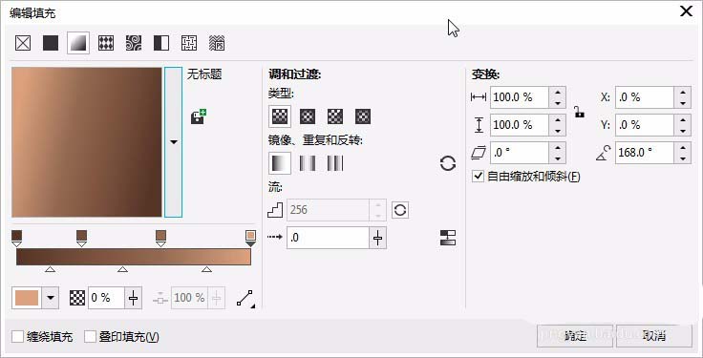This screenshot has width=703, height=358.
Task: Select the Two-color pattern fill icon
Action: point(161,43)
